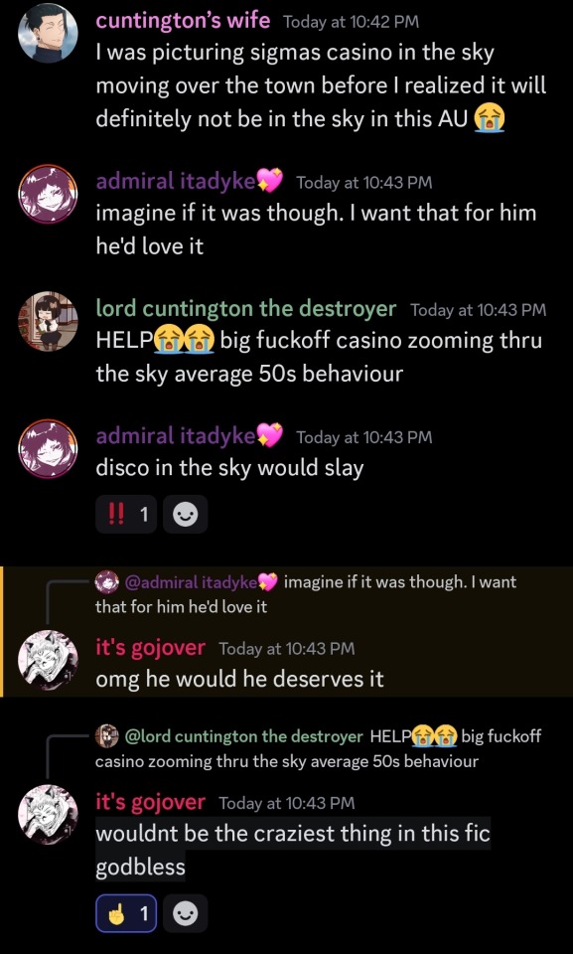Click username 'lord cuntington the destroyer' in green
573x954 pixels.
[245, 309]
